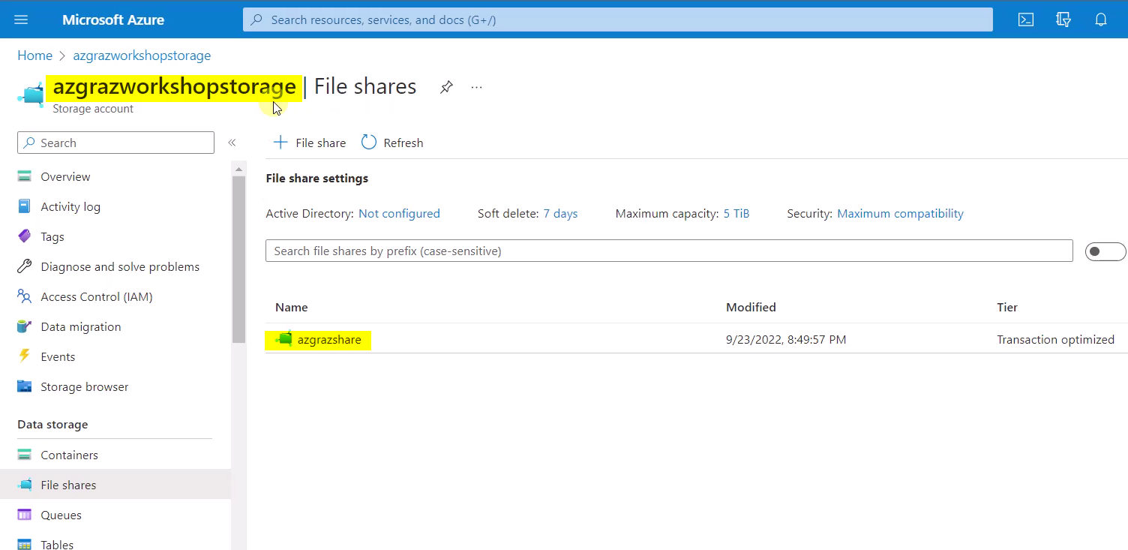Click the sidebar vertical scrollbar
The image size is (1128, 550).
click(x=238, y=259)
